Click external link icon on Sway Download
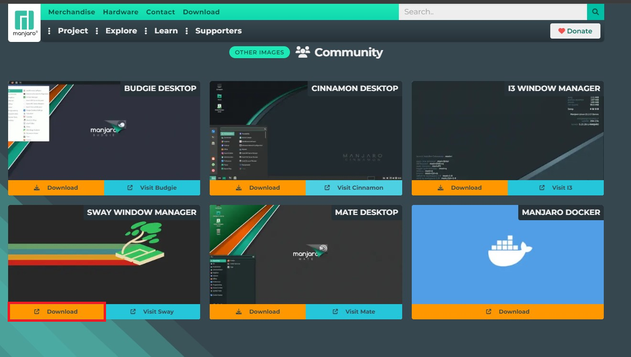The height and width of the screenshot is (357, 631). pyautogui.click(x=37, y=312)
